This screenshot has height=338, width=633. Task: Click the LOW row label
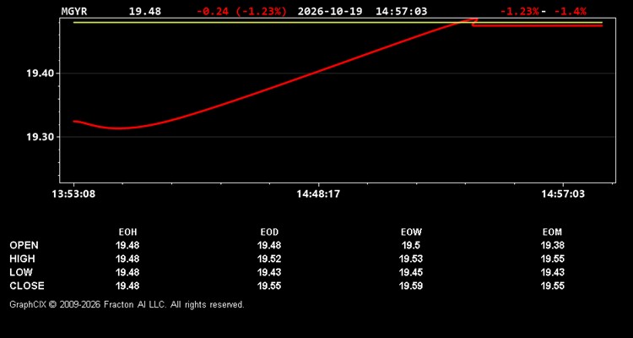[21, 272]
